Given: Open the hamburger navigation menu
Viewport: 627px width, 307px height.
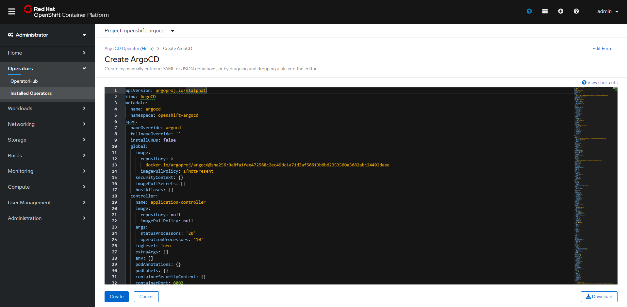Looking at the screenshot, I should 12,11.
